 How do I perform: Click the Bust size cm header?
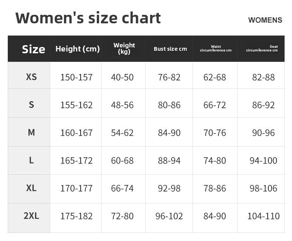pyautogui.click(x=170, y=49)
